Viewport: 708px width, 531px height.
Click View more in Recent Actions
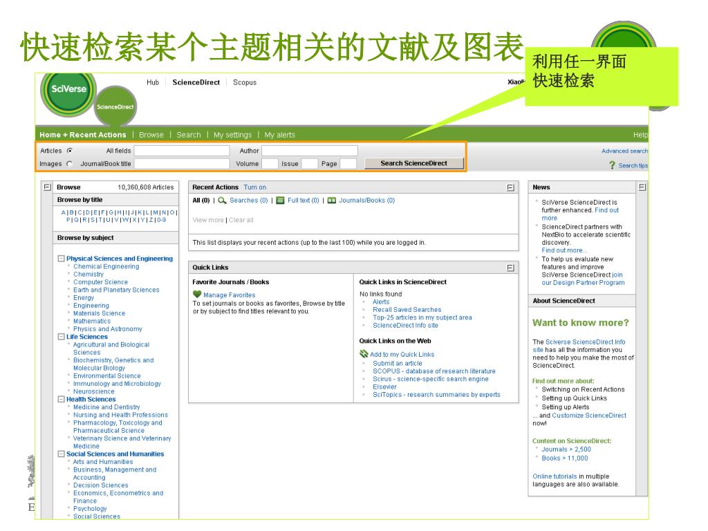(208, 220)
